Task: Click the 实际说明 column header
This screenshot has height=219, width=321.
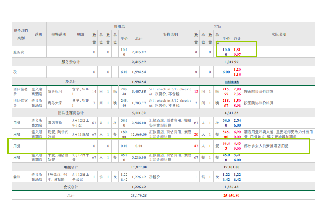Action: (279, 35)
